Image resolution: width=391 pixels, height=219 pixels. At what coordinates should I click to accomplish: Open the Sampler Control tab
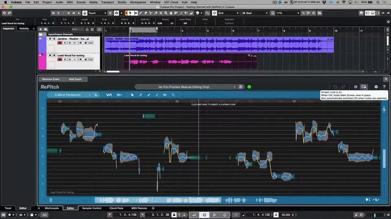coord(92,208)
